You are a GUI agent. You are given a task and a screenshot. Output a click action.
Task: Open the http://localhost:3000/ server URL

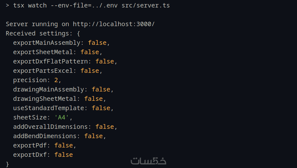(114, 24)
